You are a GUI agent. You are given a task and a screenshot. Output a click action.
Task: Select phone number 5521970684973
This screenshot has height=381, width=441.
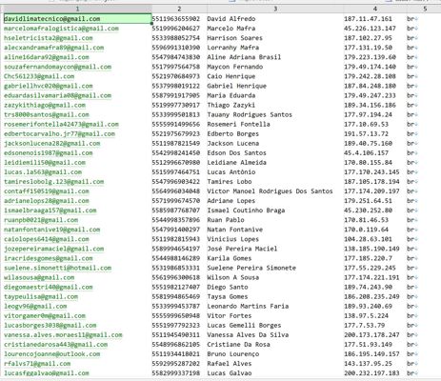pos(176,76)
